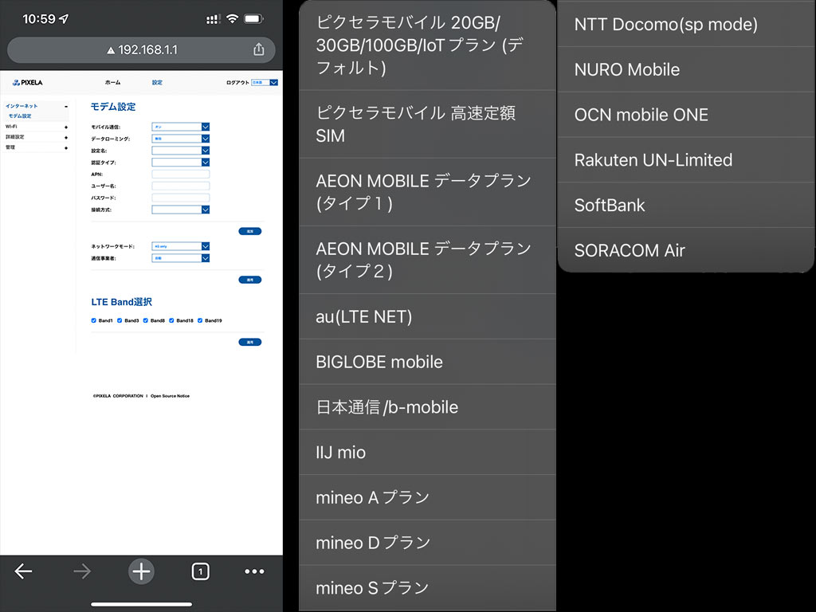Uncheck the Band8 checkbox
Viewport: 816px width, 612px height.
click(x=146, y=320)
